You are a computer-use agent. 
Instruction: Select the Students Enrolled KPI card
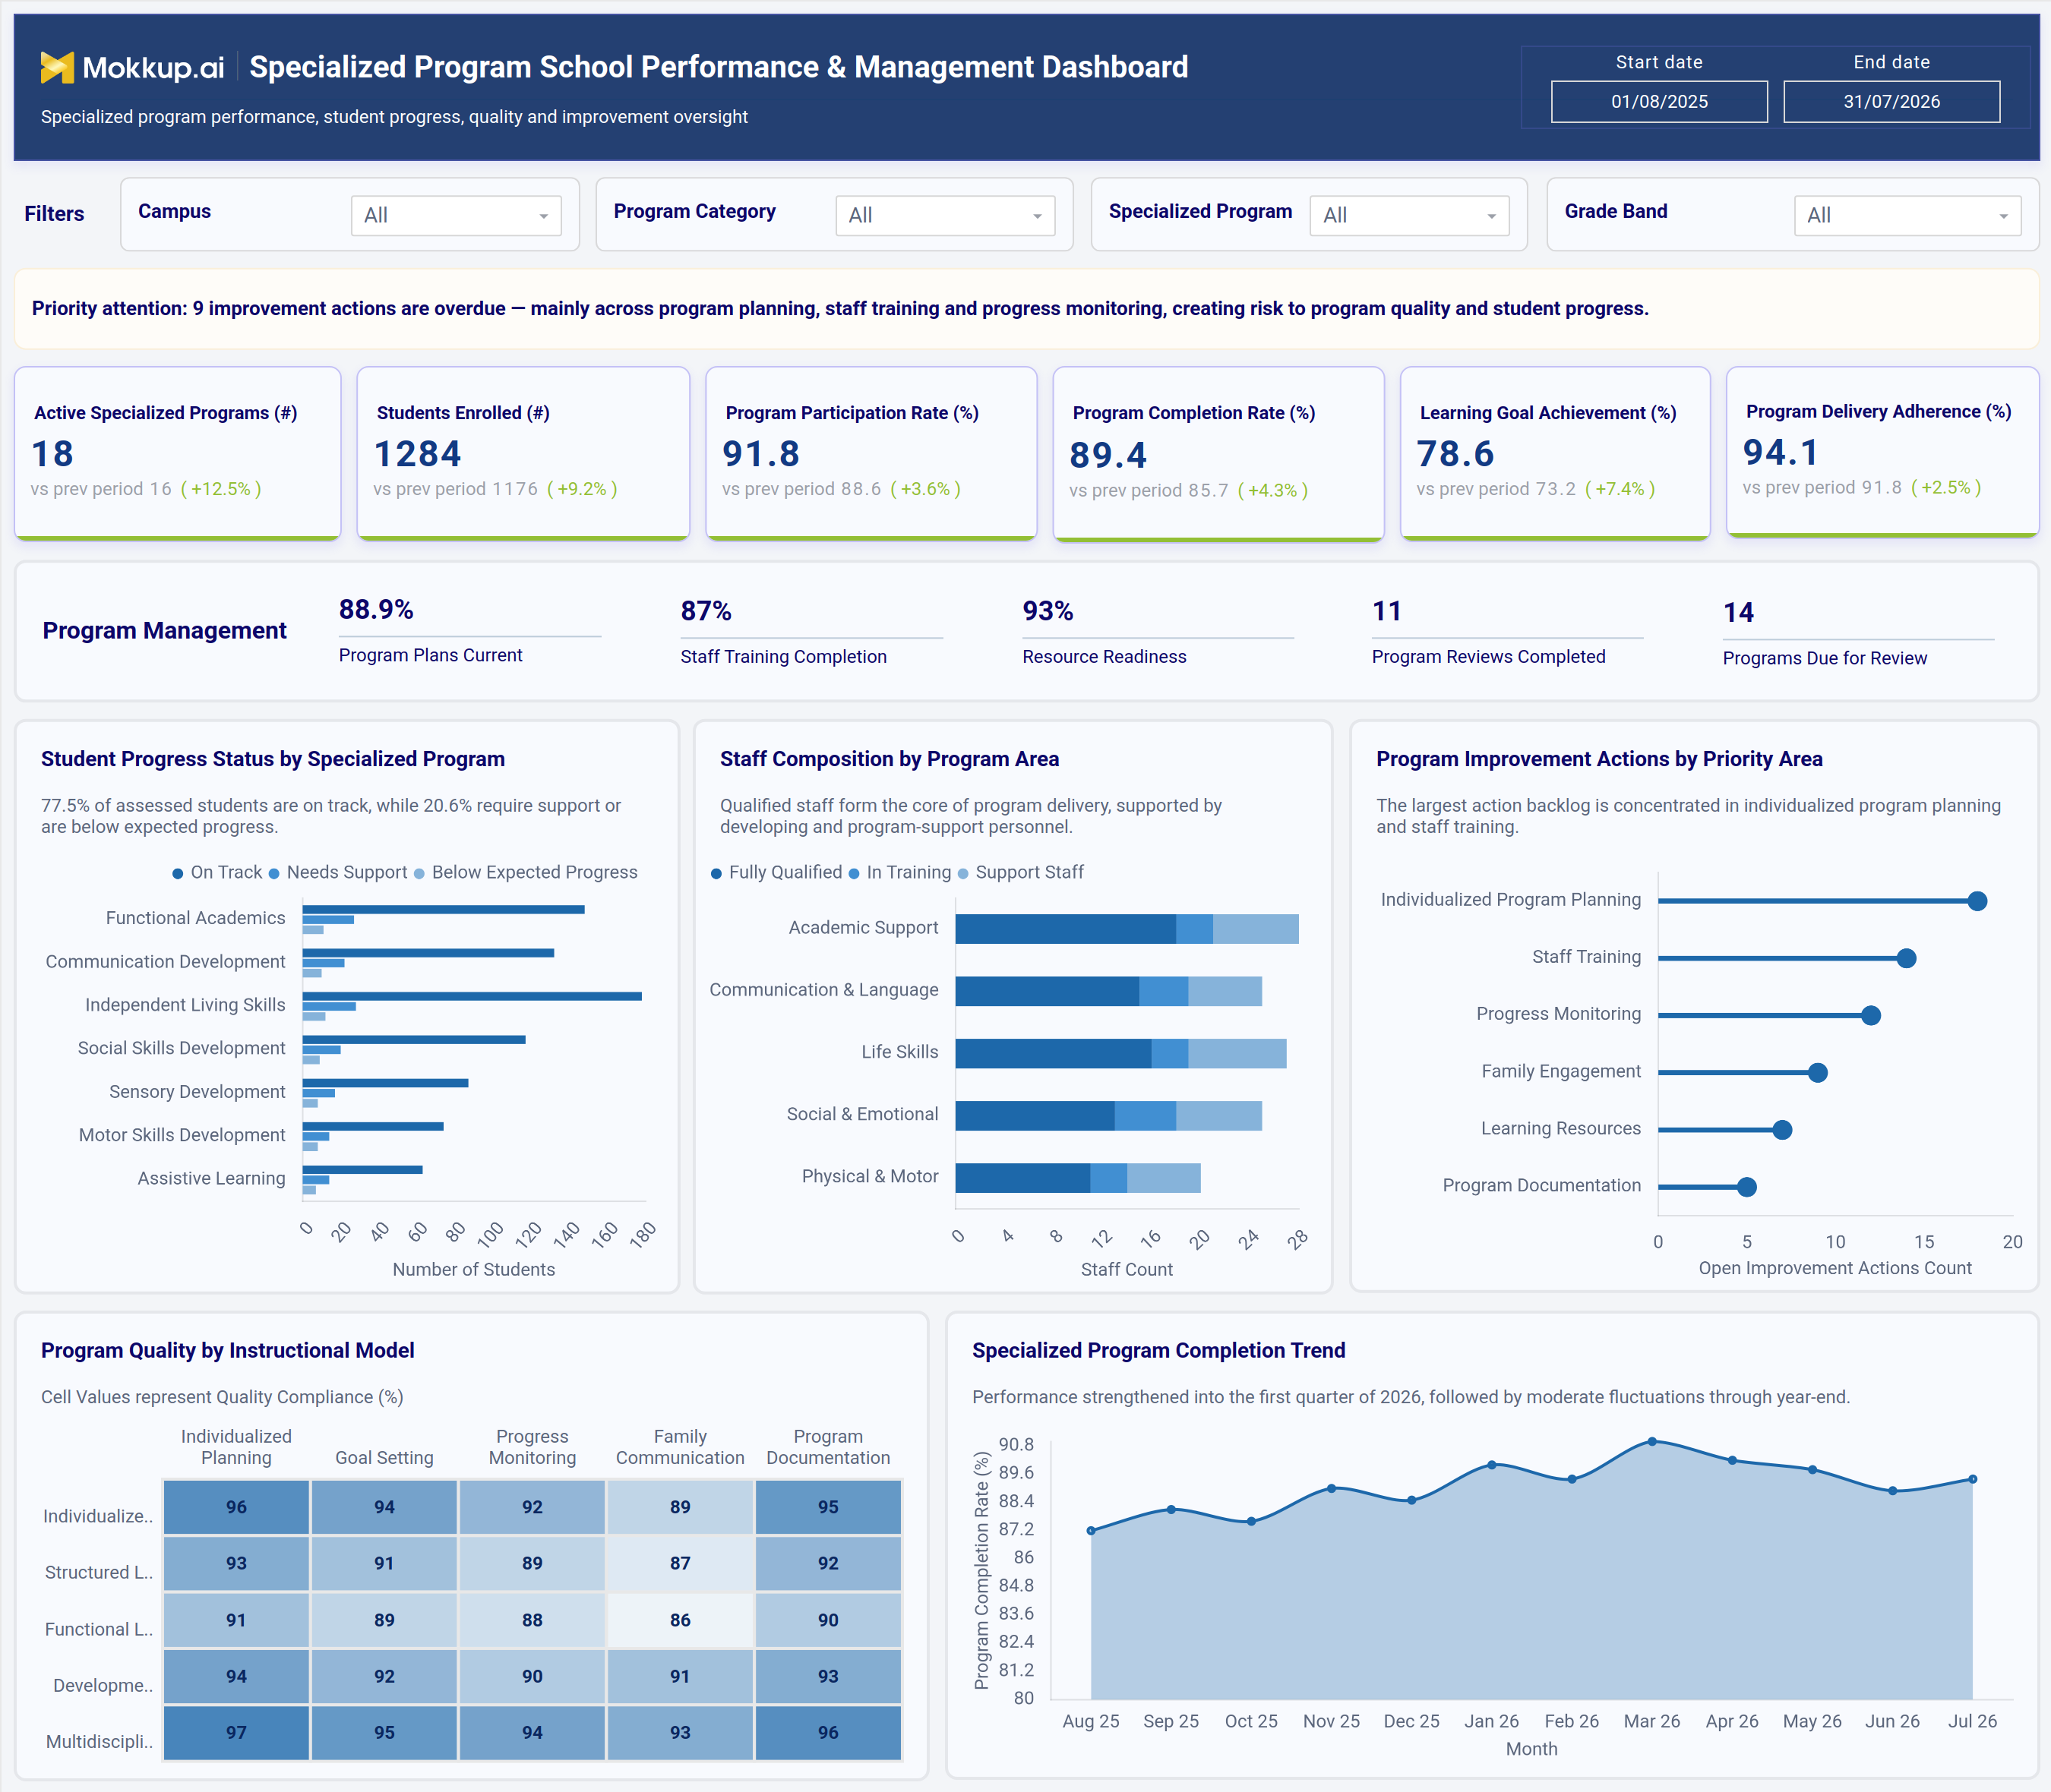(x=523, y=453)
